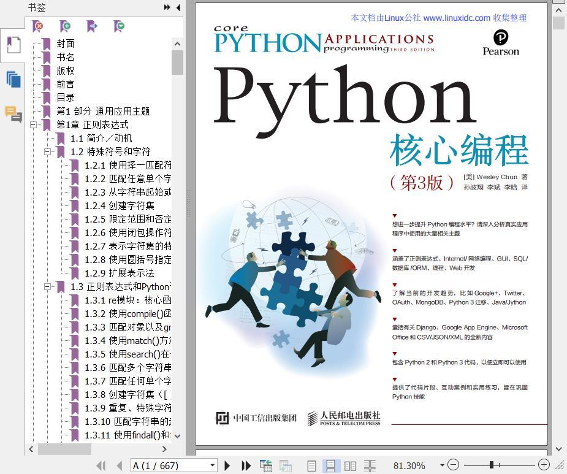
Task: Switch to continuous facing view
Action: click(x=370, y=465)
